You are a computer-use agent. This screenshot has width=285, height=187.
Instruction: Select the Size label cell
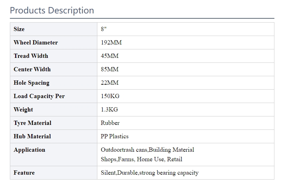[54, 29]
